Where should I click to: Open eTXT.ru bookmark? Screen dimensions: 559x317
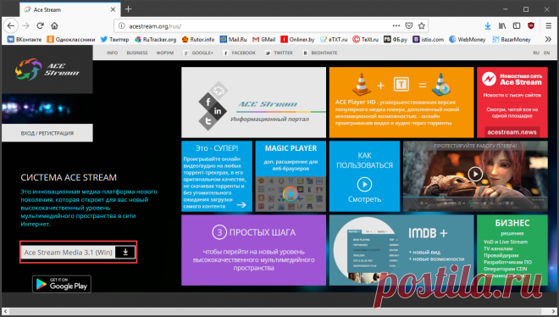(334, 39)
